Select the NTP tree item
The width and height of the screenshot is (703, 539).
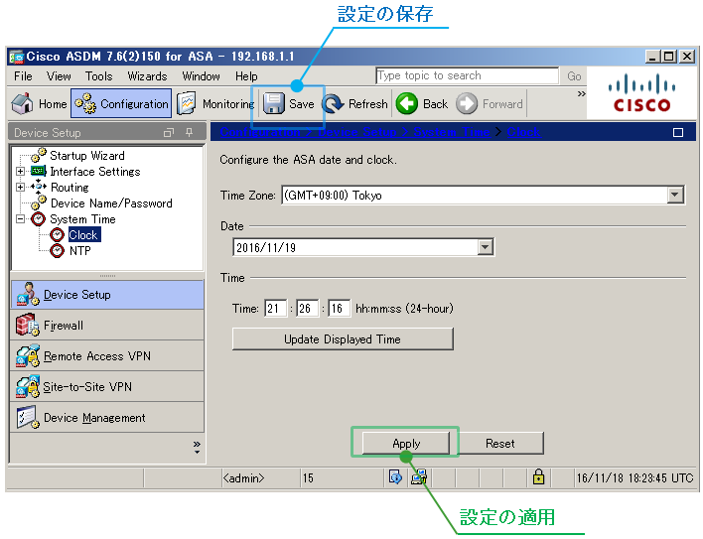(x=79, y=250)
